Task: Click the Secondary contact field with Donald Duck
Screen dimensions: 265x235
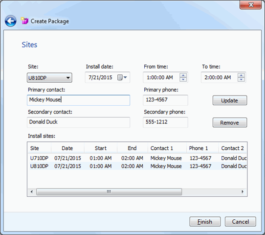Action: coord(78,122)
